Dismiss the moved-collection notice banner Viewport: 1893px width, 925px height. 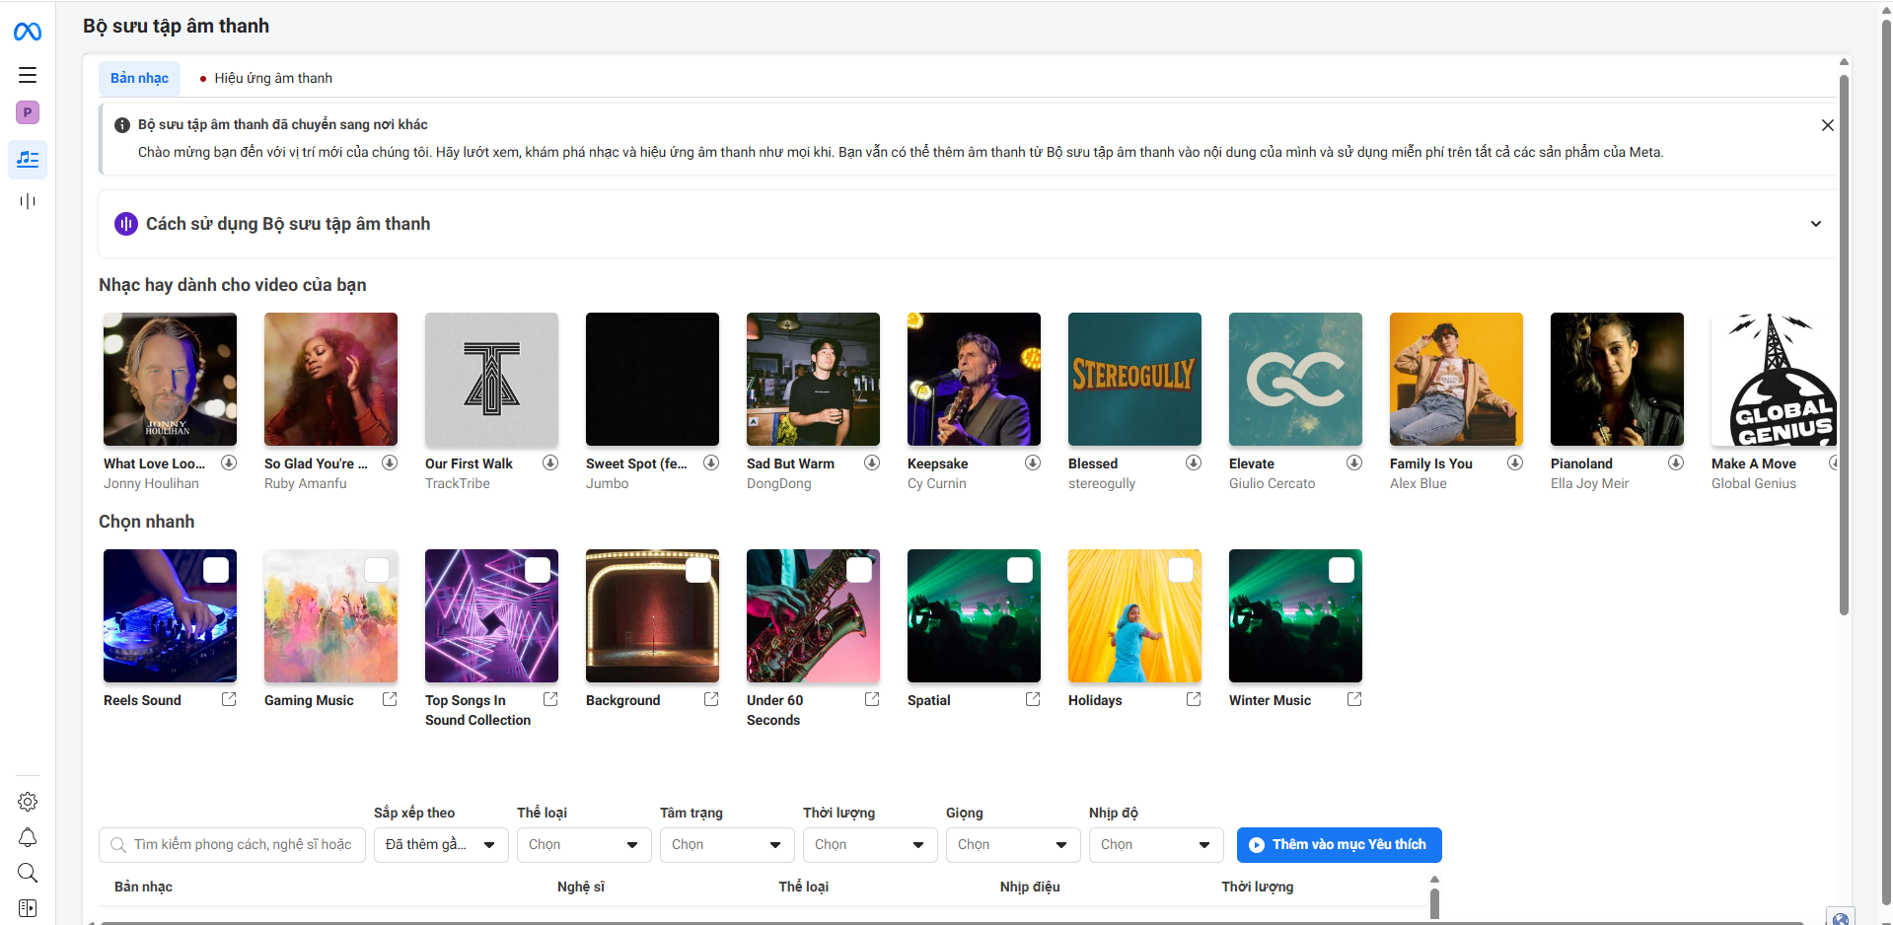pyautogui.click(x=1827, y=125)
